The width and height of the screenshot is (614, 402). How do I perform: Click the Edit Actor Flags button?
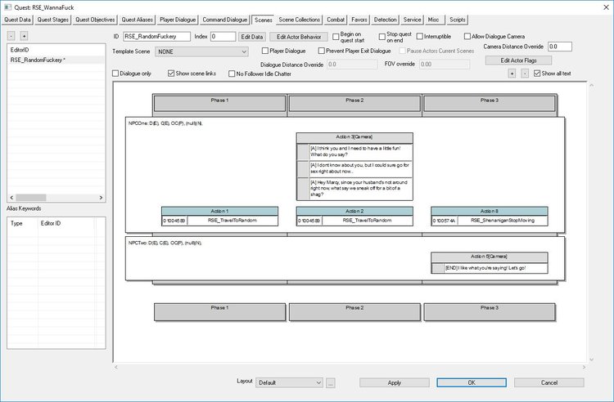(518, 60)
